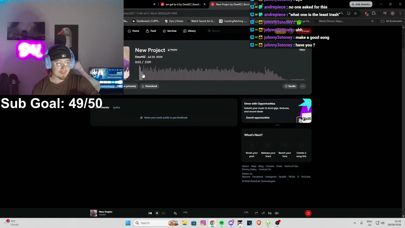The width and height of the screenshot is (405, 228).
Task: Click Make your track public link
Action: [x=164, y=117]
